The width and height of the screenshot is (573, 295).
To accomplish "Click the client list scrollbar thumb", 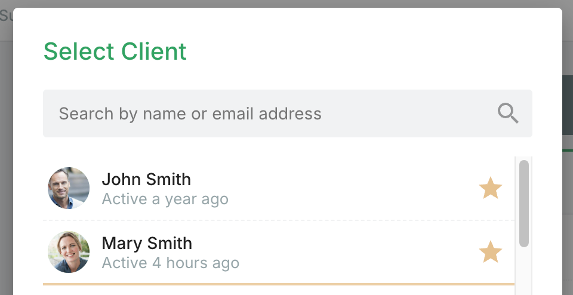I will 524,203.
